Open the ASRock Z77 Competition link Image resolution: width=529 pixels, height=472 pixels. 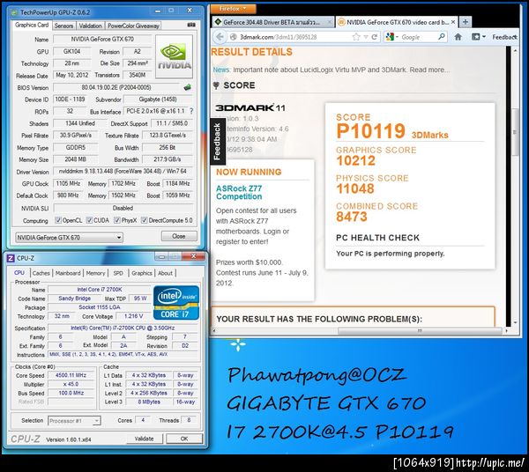(x=239, y=192)
